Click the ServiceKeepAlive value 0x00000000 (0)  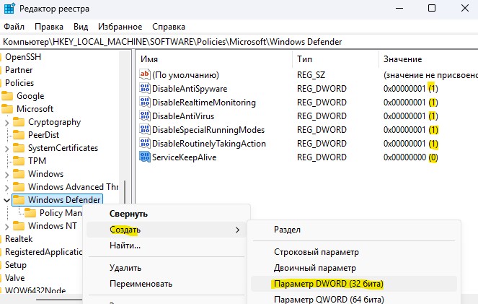[x=410, y=157]
